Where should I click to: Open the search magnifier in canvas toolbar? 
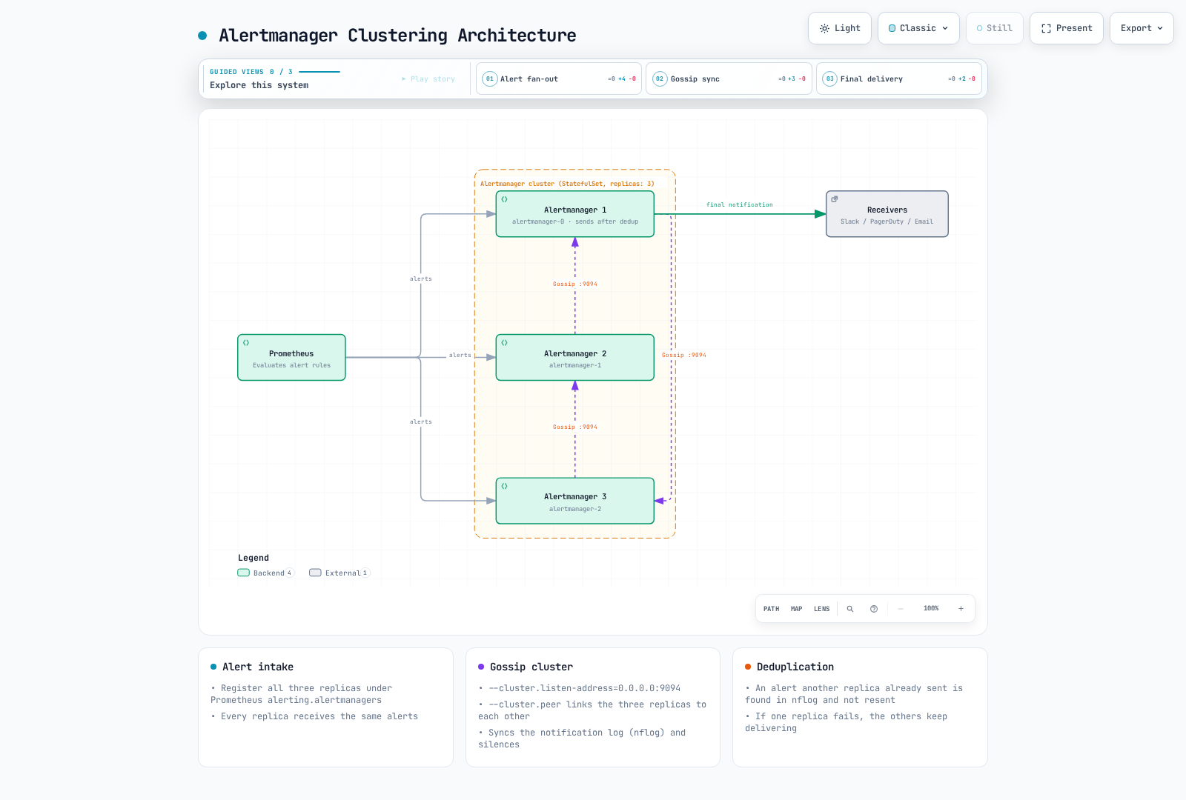point(850,609)
